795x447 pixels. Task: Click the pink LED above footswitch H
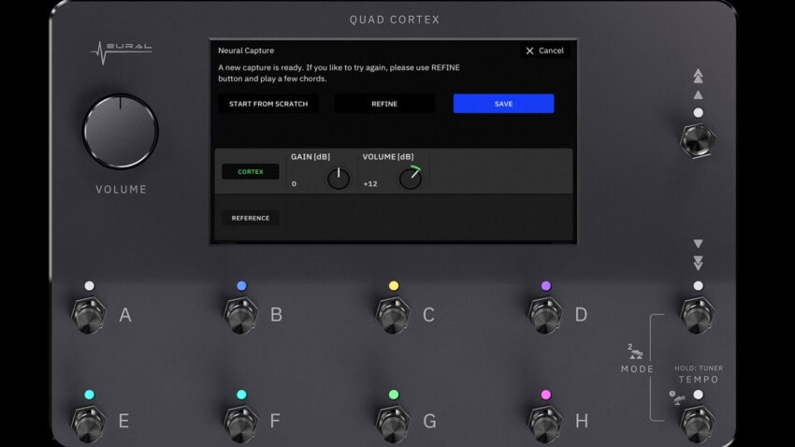pos(545,395)
